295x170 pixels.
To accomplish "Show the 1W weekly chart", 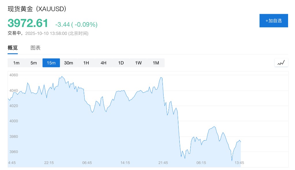I will tap(138, 63).
